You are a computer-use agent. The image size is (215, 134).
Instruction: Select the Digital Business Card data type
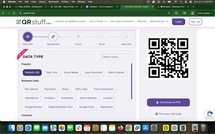pos(61,107)
